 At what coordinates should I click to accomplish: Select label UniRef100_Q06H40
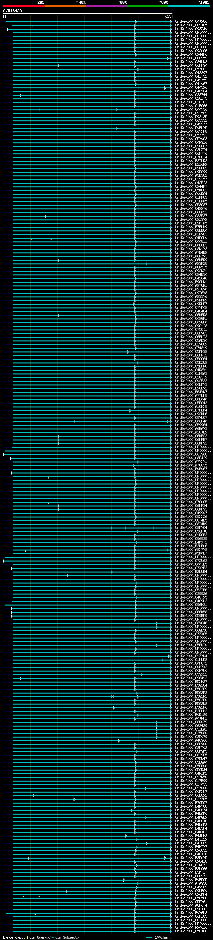(x=191, y=421)
